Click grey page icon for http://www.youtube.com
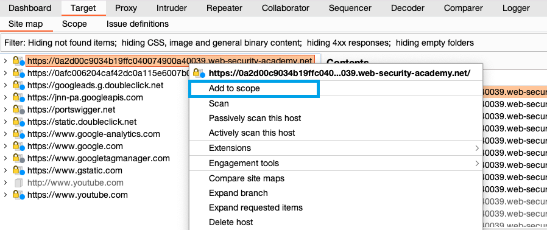The width and height of the screenshot is (547, 230). point(18,183)
